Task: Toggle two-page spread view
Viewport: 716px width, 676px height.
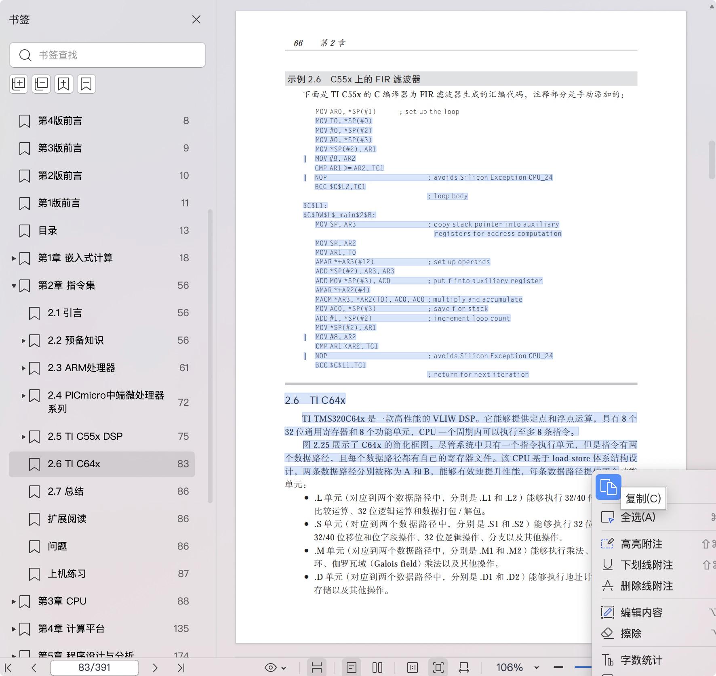Action: [377, 668]
